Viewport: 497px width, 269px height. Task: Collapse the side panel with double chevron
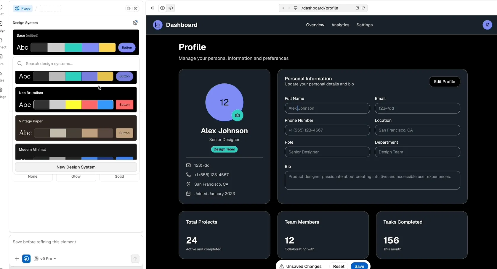coord(153,8)
